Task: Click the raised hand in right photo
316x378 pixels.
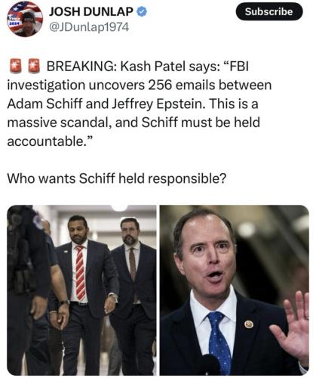Action: pos(292,328)
